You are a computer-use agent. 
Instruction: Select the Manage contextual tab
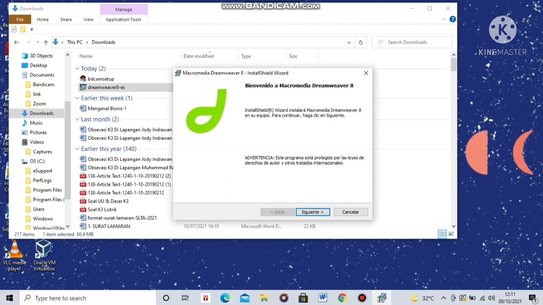point(123,9)
